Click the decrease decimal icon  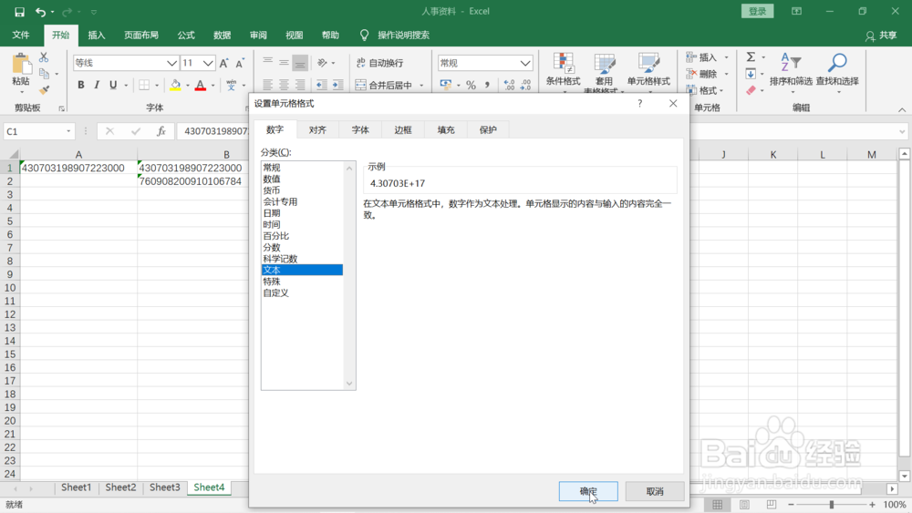(x=525, y=85)
